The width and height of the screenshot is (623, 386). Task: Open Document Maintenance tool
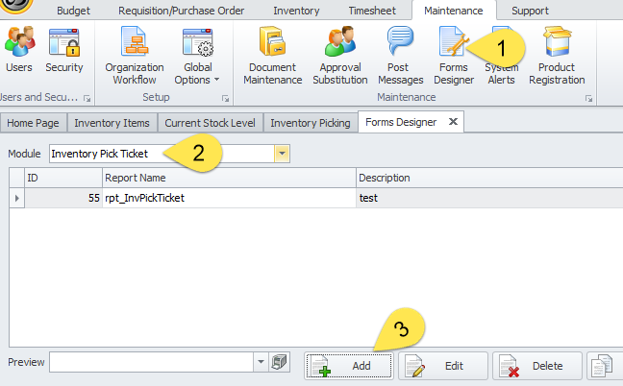tap(272, 56)
